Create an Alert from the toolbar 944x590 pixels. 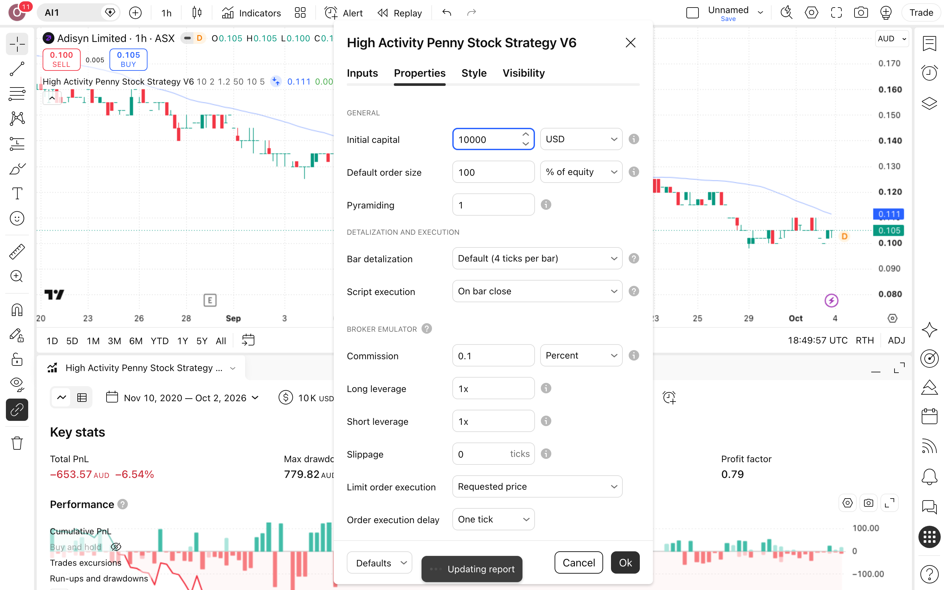coord(343,13)
